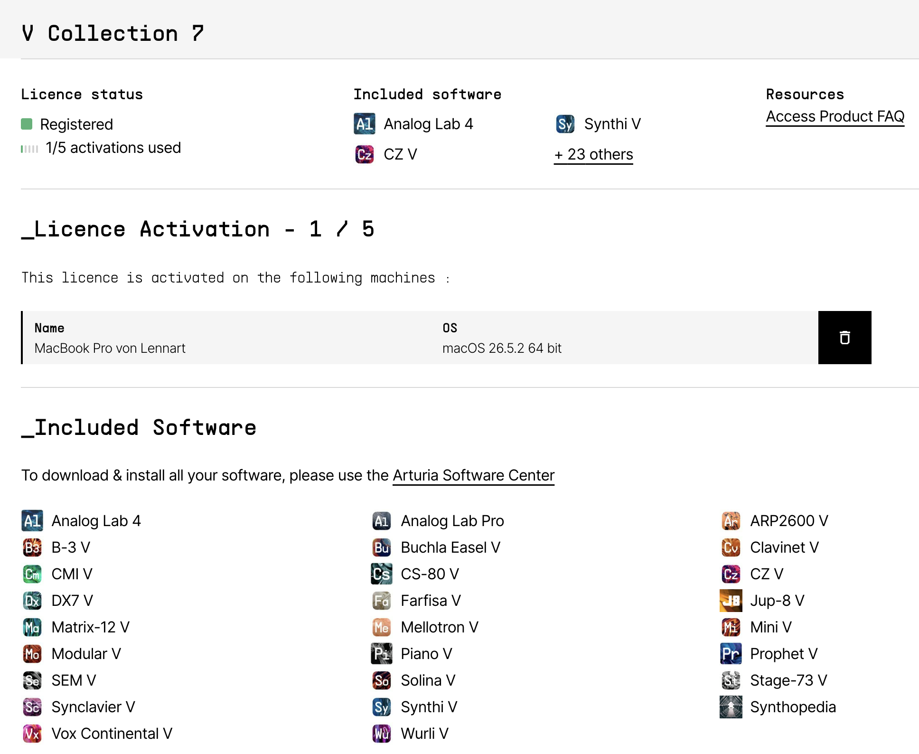Click the Synthi V icon in the software list
Screen dimensions: 919x754
point(382,707)
